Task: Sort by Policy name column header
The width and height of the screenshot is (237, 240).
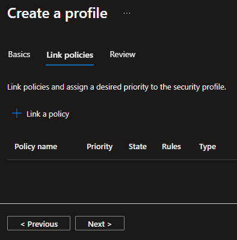Action: (x=36, y=147)
